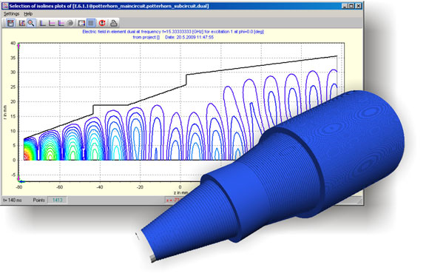Click the window title bar text

tap(109, 6)
